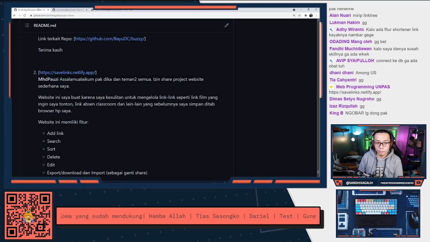The width and height of the screenshot is (430, 242).
Task: Click chat name Izaz Rizqullah
Action: click(343, 106)
